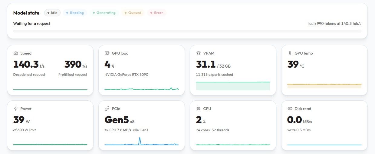The width and height of the screenshot is (375, 154).
Task: Select the Queued state pill
Action: (x=133, y=13)
